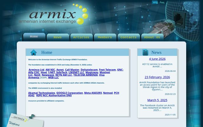Image resolution: width=203 pixels, height=127 pixels.
Task: Open the I-NET link
Action: pos(52,72)
